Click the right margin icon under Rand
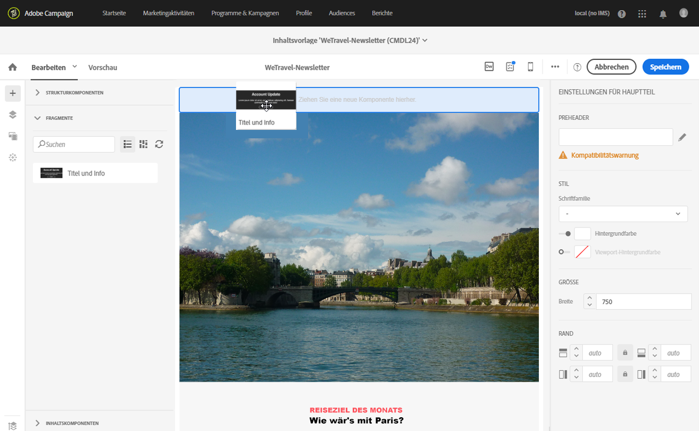 tap(641, 374)
